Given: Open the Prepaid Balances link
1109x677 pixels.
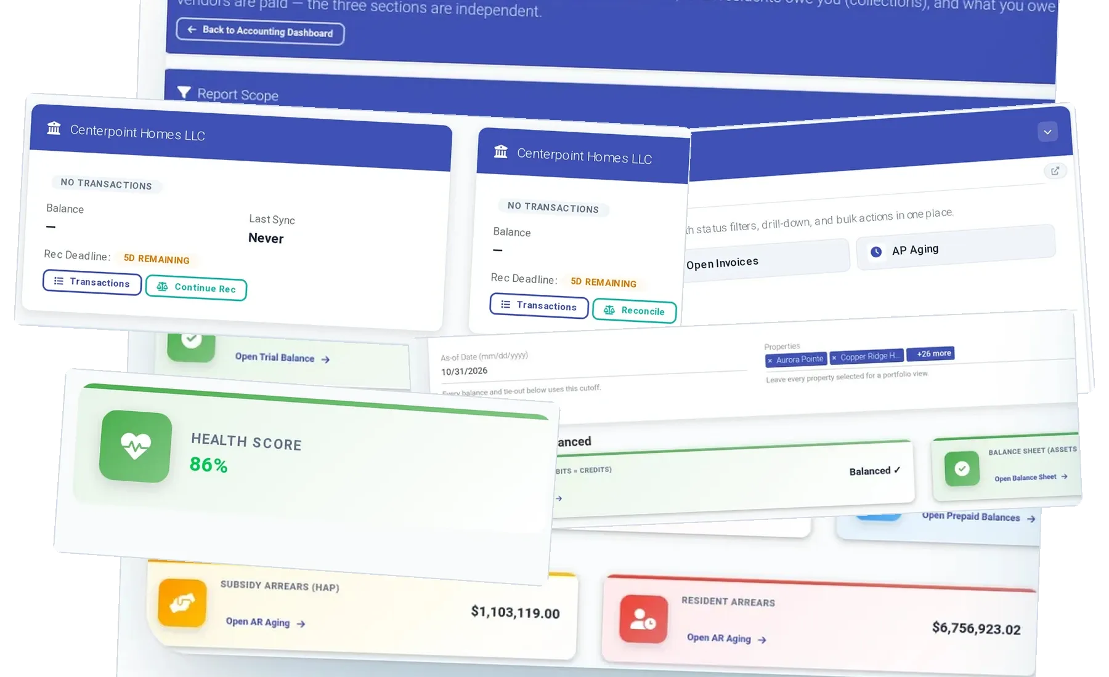Looking at the screenshot, I should [978, 517].
